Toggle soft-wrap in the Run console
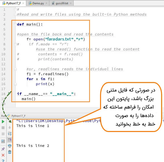 point(10,134)
